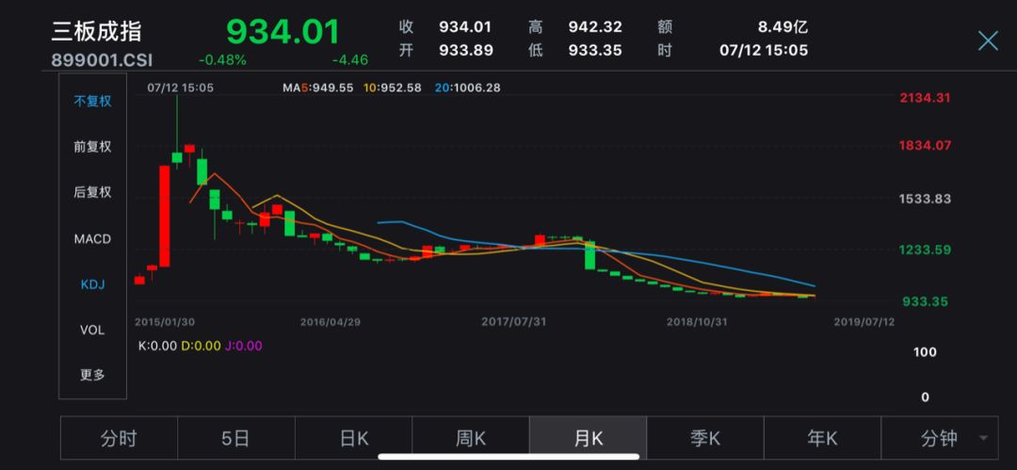The height and width of the screenshot is (470, 1017).
Task: Switch to 季K quarterly candlestick tab
Action: 705,438
